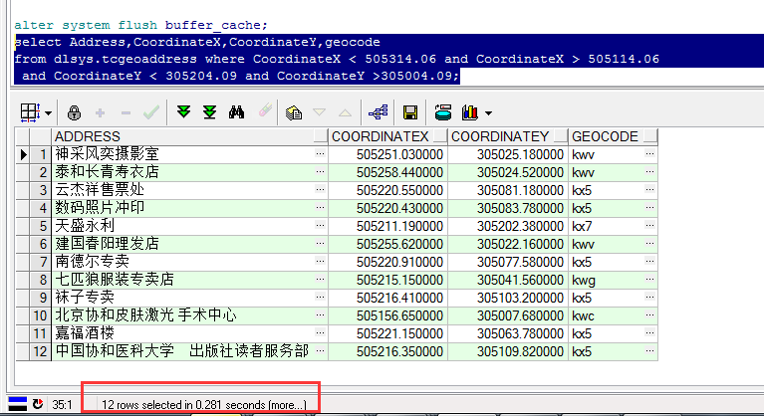The width and height of the screenshot is (764, 416).
Task: Click the select Address,CoordinateX line in editor
Action: click(x=197, y=43)
